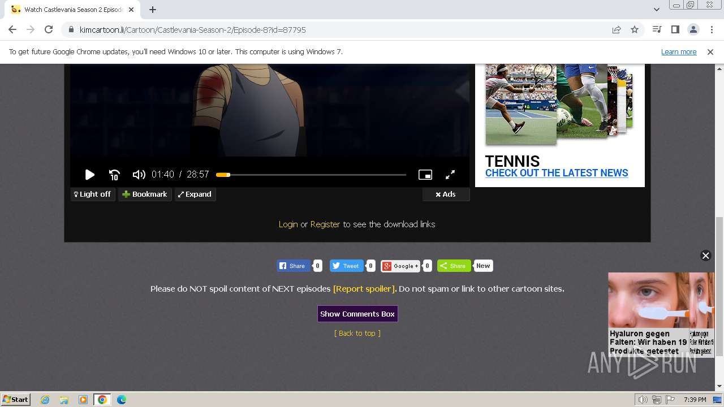
Task: Enter fullscreen video mode
Action: point(450,175)
